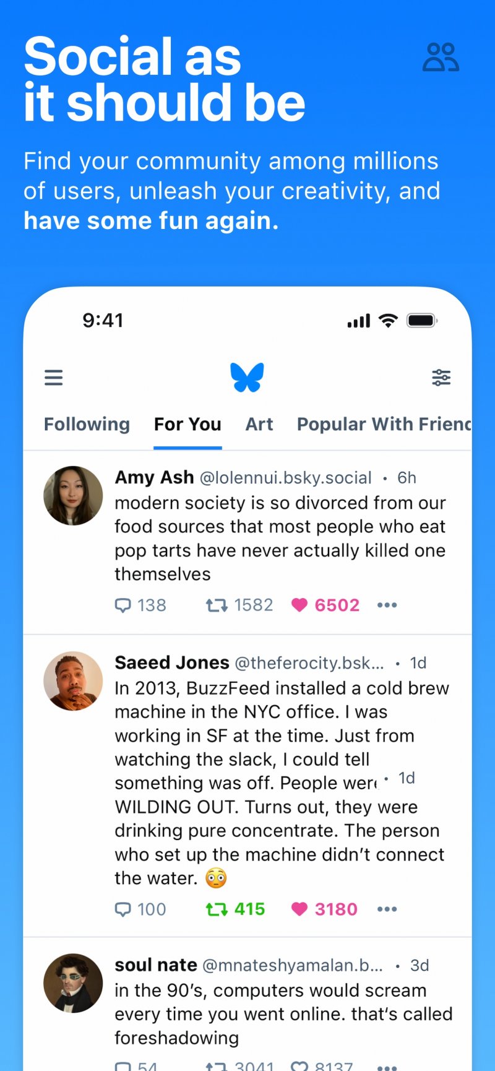Unlike Amy Ash's post with 6502 likes
495x1071 pixels.
click(x=299, y=605)
